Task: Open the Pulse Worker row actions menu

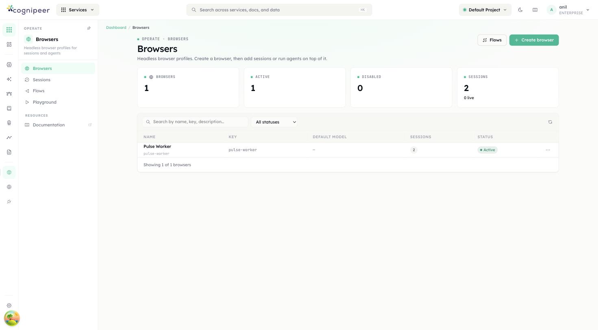Action: pyautogui.click(x=548, y=150)
